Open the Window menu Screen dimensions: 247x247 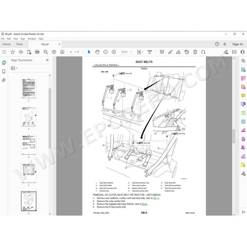click(x=32, y=39)
